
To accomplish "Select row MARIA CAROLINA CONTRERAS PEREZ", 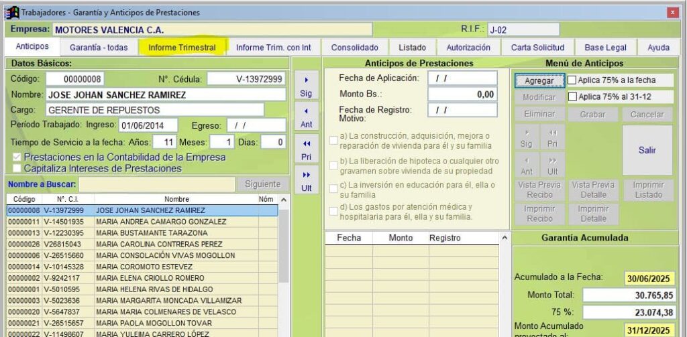I will coord(142,245).
